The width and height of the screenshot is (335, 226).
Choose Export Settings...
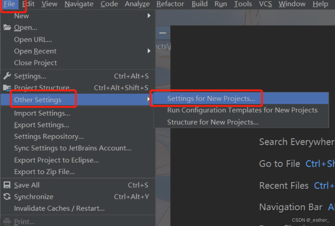(78, 125)
